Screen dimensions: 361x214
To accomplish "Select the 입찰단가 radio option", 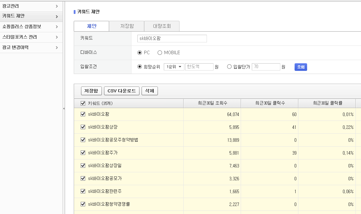I will (x=229, y=67).
